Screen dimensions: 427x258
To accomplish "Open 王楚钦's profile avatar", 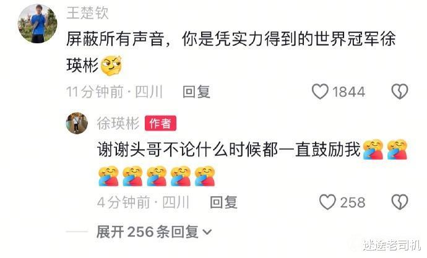I will click(38, 24).
